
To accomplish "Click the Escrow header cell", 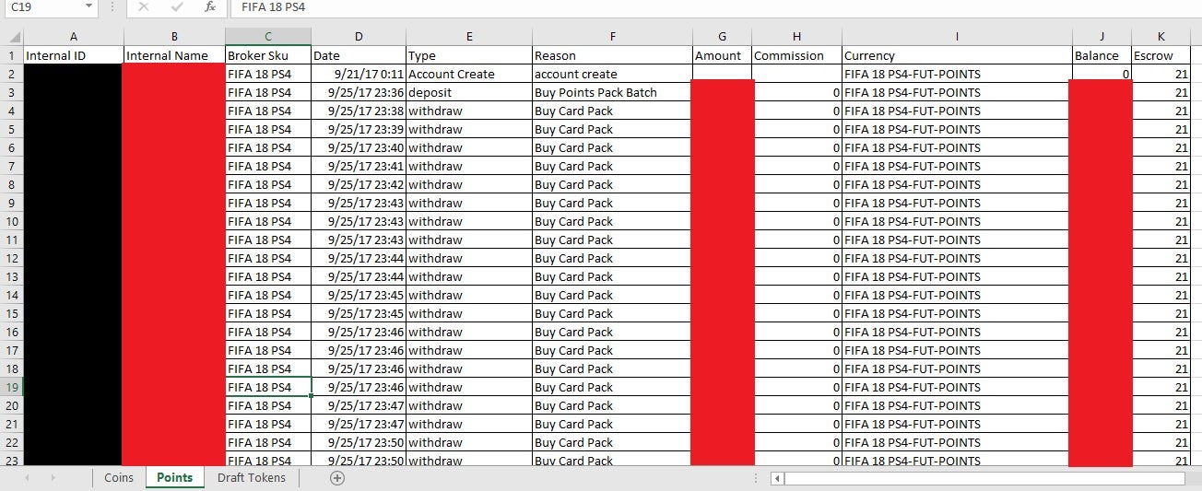I will coord(1161,55).
